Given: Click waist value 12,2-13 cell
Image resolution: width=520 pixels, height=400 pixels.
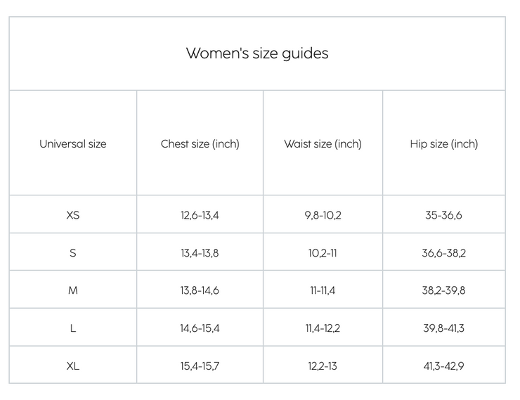Looking at the screenshot, I should pos(323,366).
